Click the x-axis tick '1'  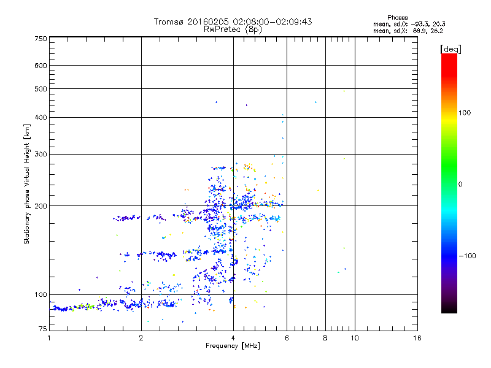49,338
